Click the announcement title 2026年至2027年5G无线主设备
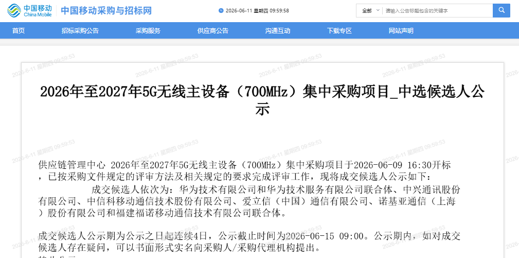 [x=262, y=100]
